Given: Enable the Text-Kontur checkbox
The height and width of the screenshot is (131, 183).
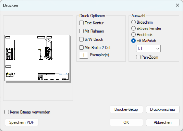Looking at the screenshot, I should [81, 23].
